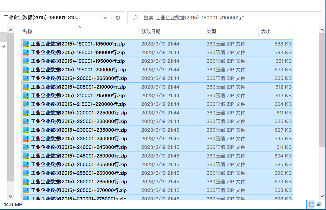The height and width of the screenshot is (210, 326).
Task: Click zip icon of 200001-205000行.zip
Action: click(x=26, y=78)
